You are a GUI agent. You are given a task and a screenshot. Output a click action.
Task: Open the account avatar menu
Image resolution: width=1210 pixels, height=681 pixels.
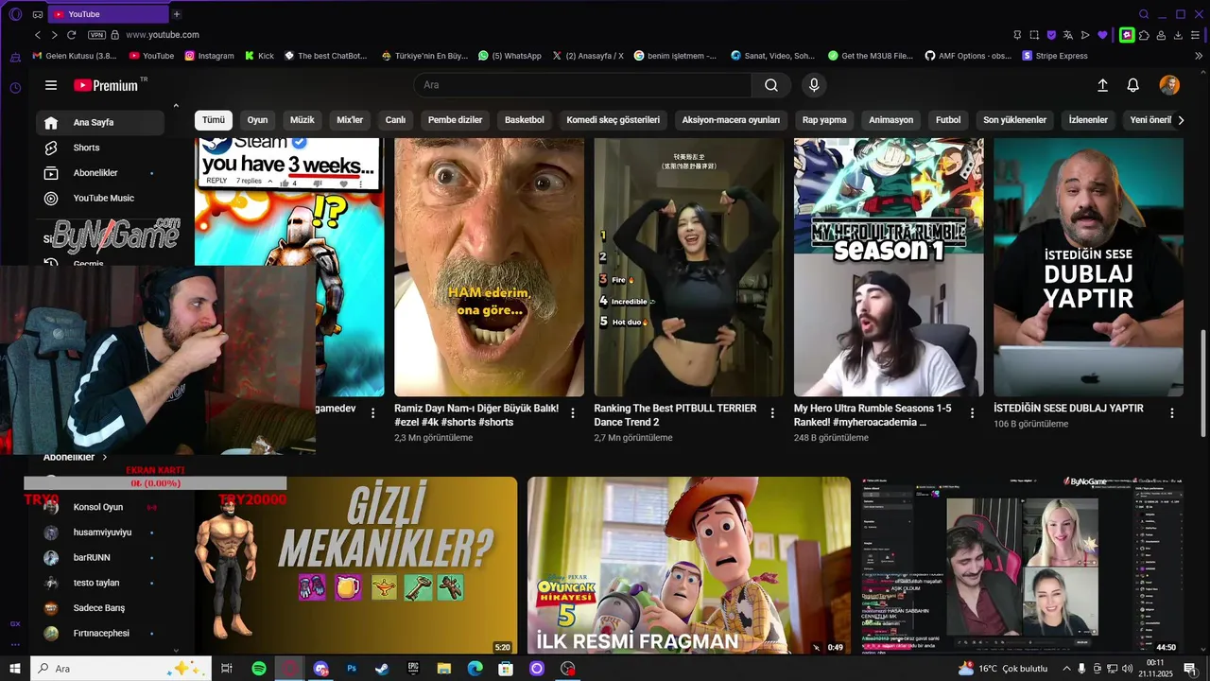click(x=1169, y=85)
